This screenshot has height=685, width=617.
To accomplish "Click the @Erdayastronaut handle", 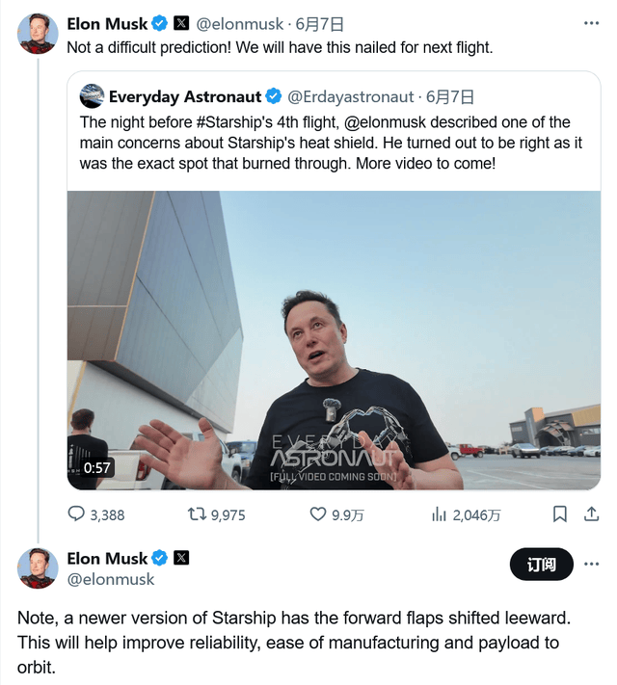I will click(352, 96).
